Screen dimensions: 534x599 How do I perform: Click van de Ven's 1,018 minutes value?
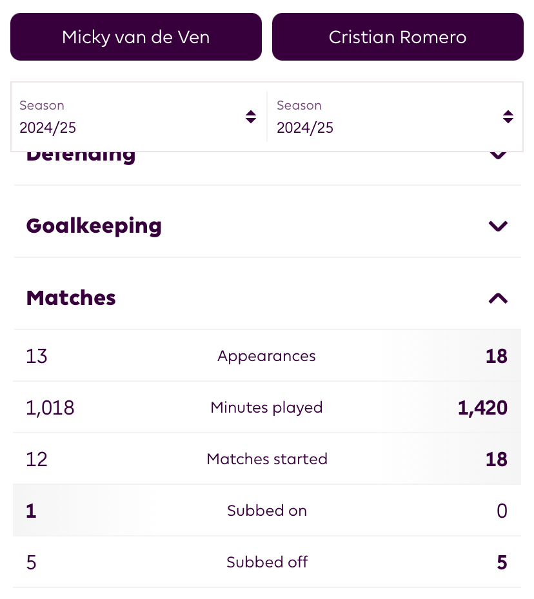[x=50, y=408]
